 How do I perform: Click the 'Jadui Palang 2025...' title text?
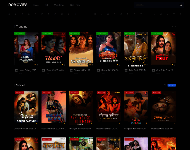coord(29,70)
